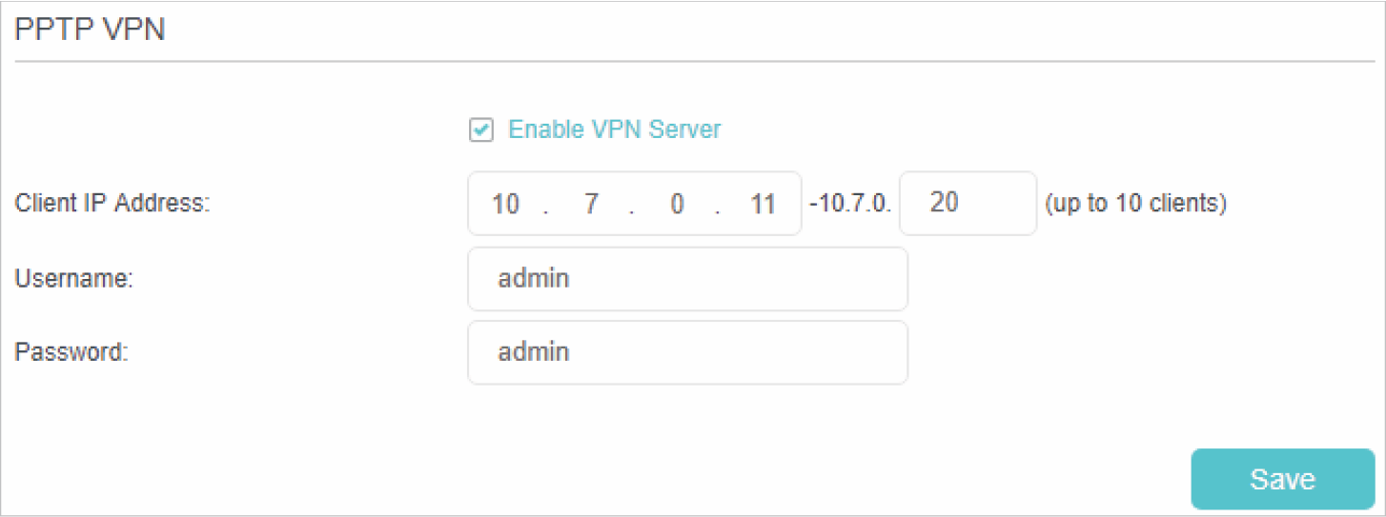The height and width of the screenshot is (517, 1386).
Task: Select first octet 10 of client IP
Action: click(505, 204)
